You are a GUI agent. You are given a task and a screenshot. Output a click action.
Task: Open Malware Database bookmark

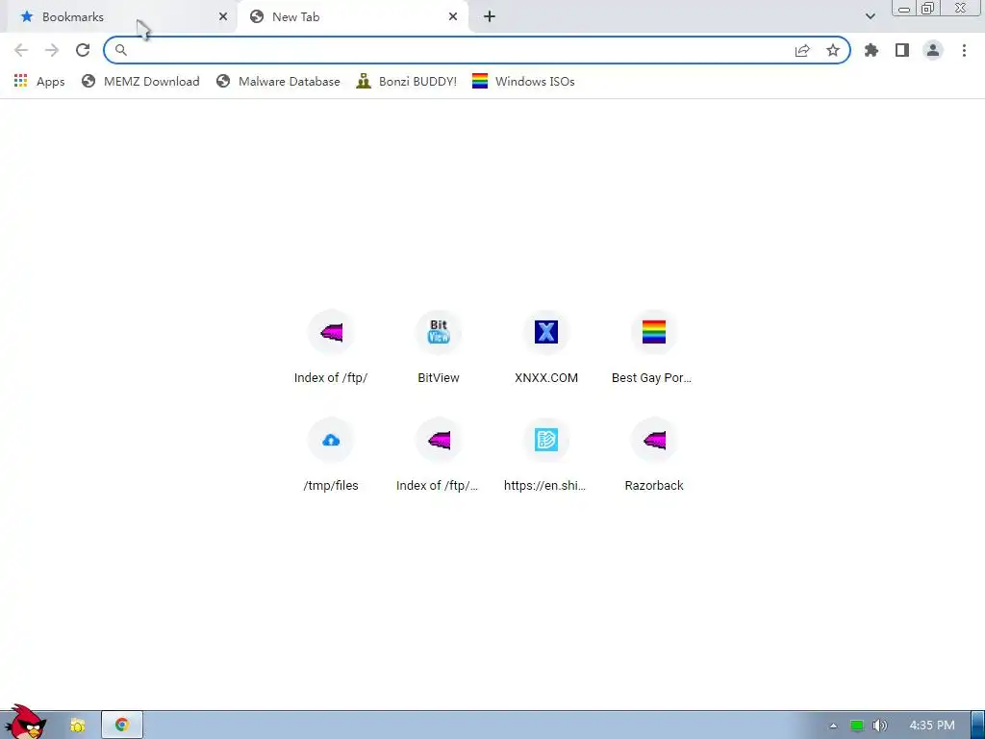coord(278,82)
